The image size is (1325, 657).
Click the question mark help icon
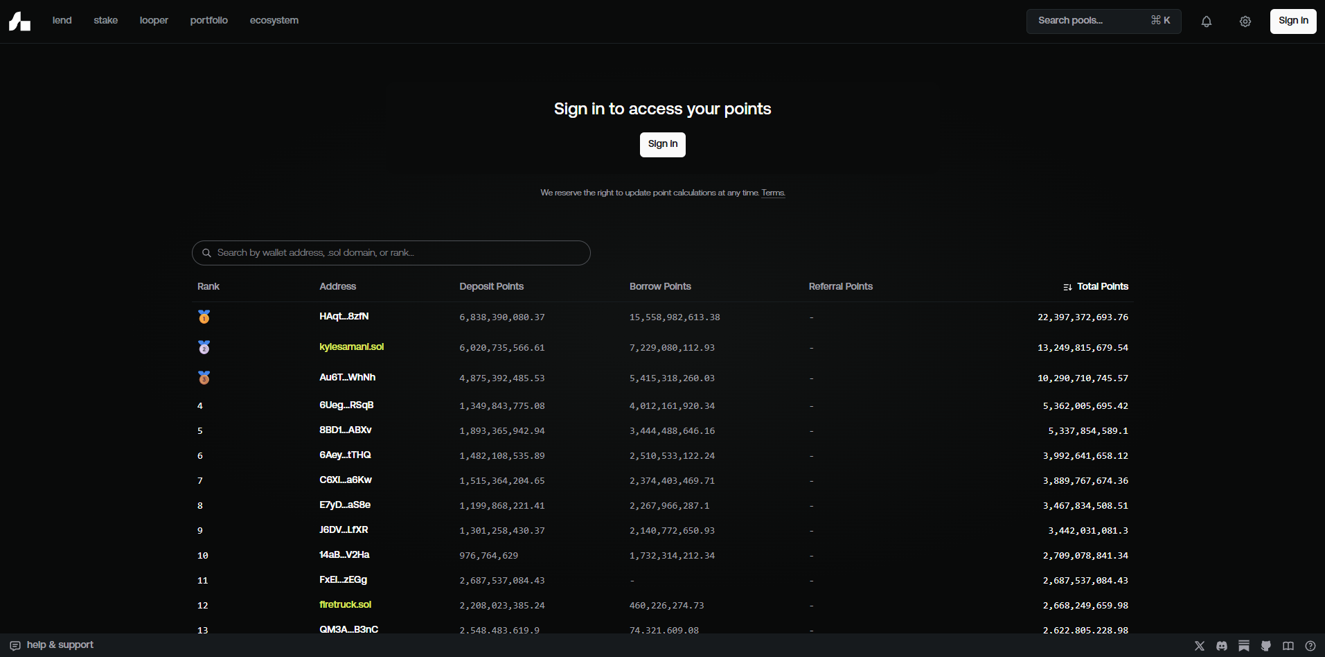[x=1310, y=646]
